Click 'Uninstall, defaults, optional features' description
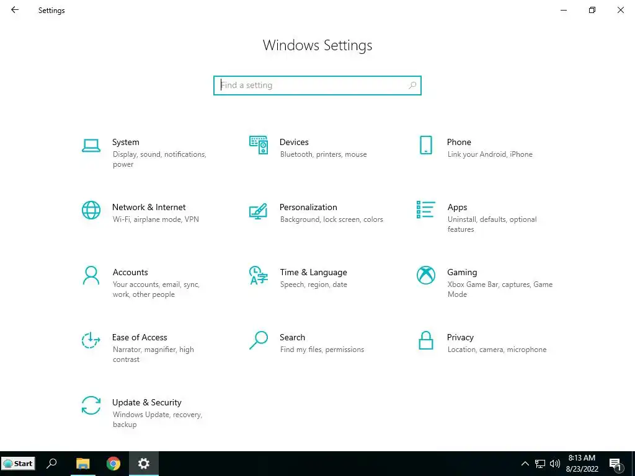 coord(492,224)
